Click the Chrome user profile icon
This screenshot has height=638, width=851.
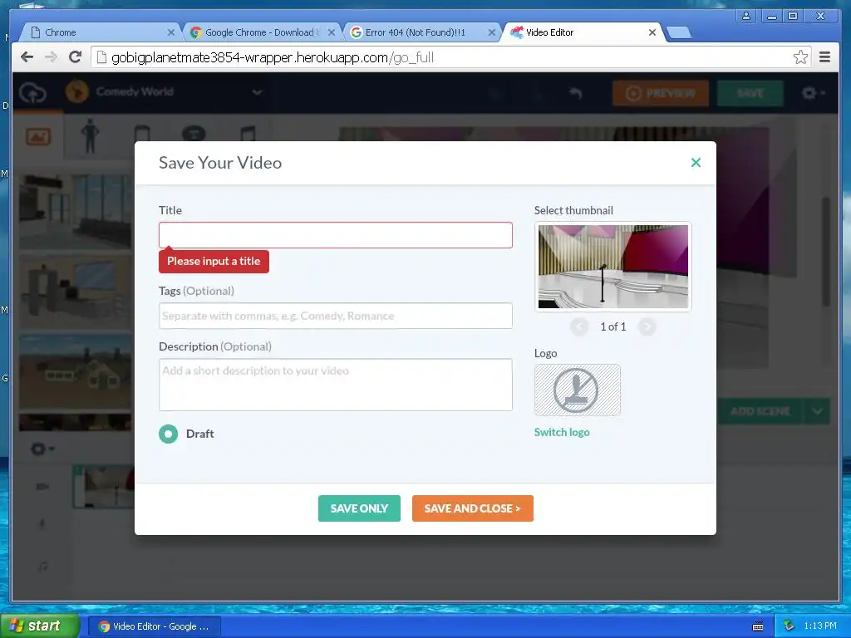point(746,16)
